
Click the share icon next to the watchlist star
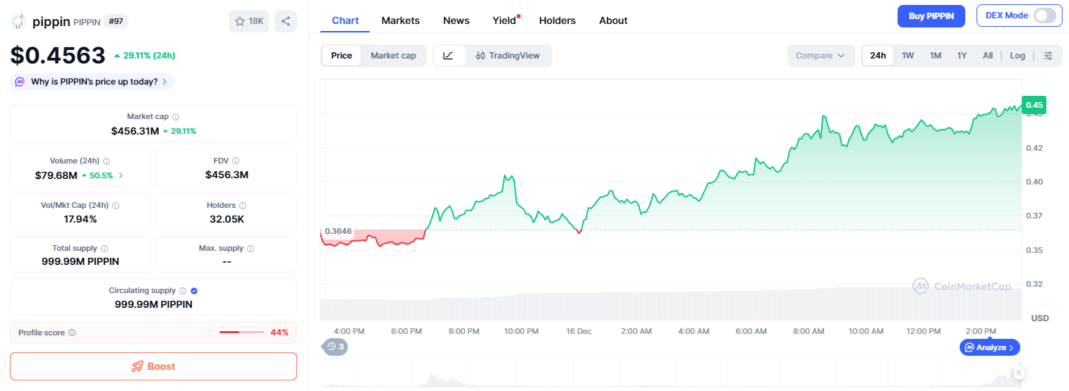point(286,21)
